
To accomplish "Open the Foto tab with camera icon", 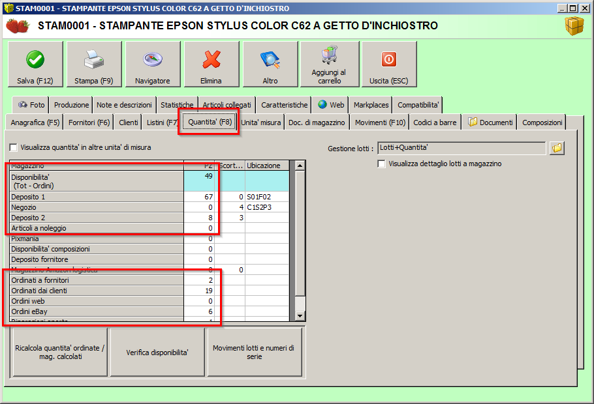I will click(x=31, y=105).
